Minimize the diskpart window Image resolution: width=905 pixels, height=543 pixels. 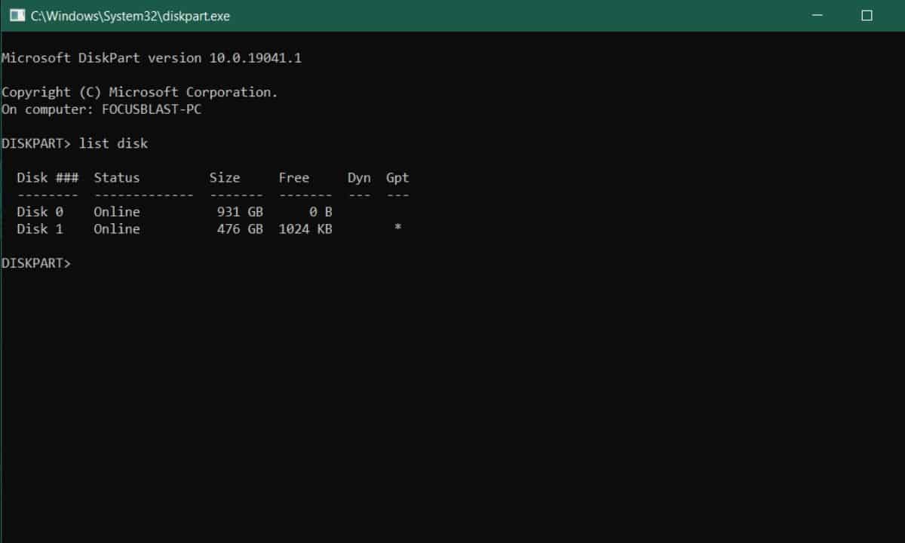tap(818, 15)
